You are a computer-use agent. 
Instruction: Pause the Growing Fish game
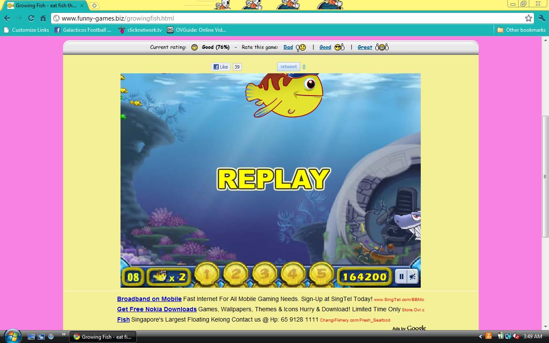pyautogui.click(x=401, y=277)
